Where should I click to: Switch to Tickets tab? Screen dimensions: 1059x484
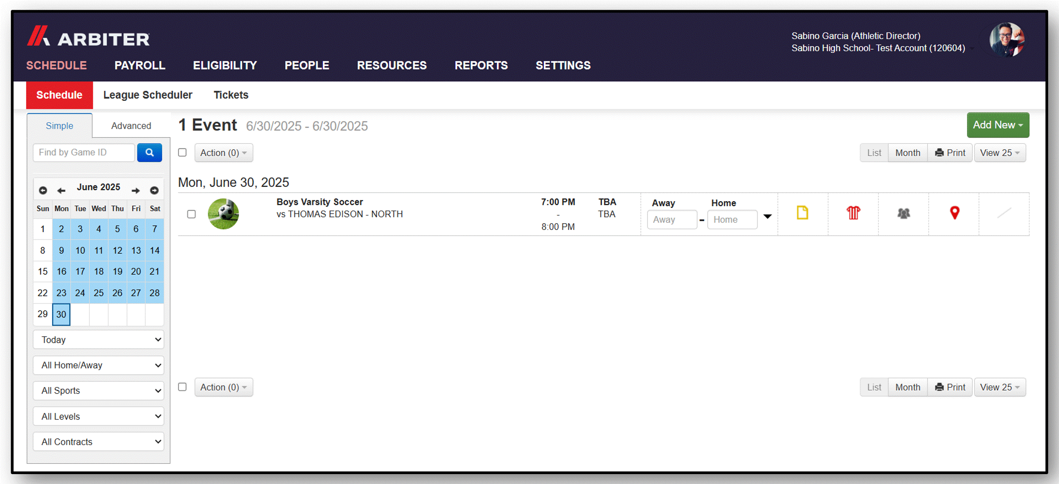tap(231, 95)
